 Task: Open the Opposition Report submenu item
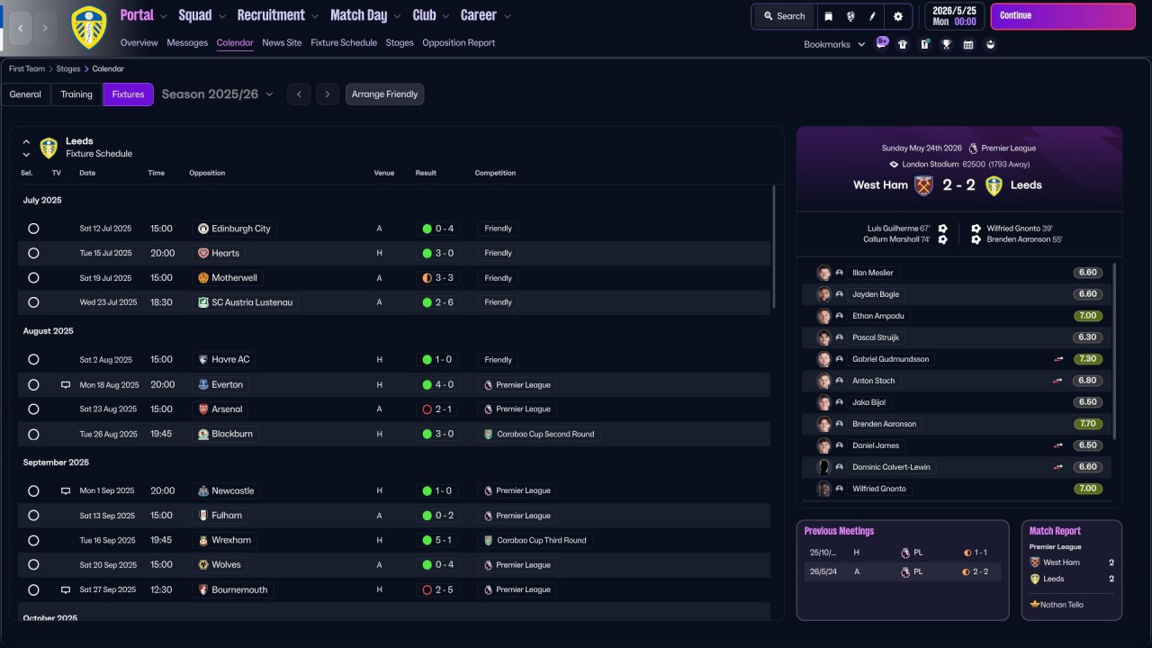point(458,42)
